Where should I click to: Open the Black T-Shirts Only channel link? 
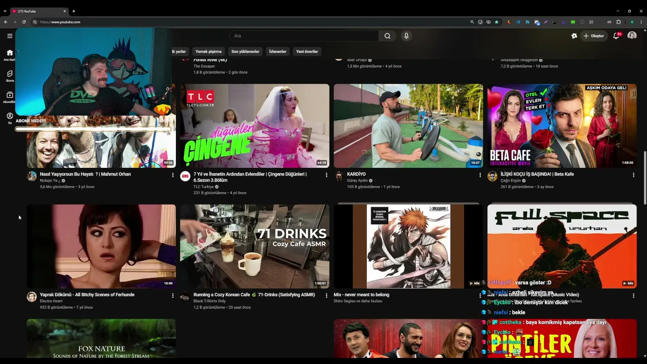(x=209, y=301)
